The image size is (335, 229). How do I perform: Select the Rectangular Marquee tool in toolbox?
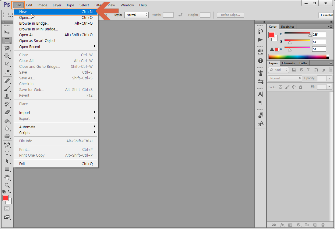pos(7,40)
